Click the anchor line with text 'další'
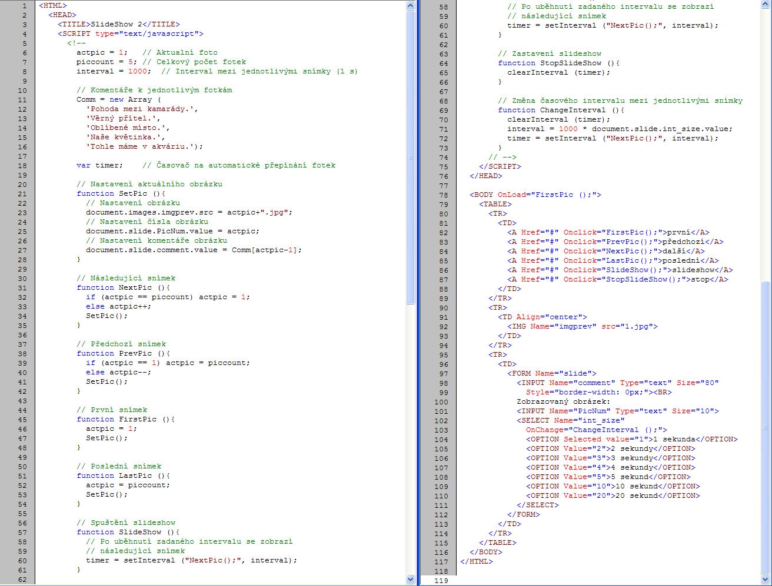Viewport: 772px width, 586px height. tap(605, 251)
